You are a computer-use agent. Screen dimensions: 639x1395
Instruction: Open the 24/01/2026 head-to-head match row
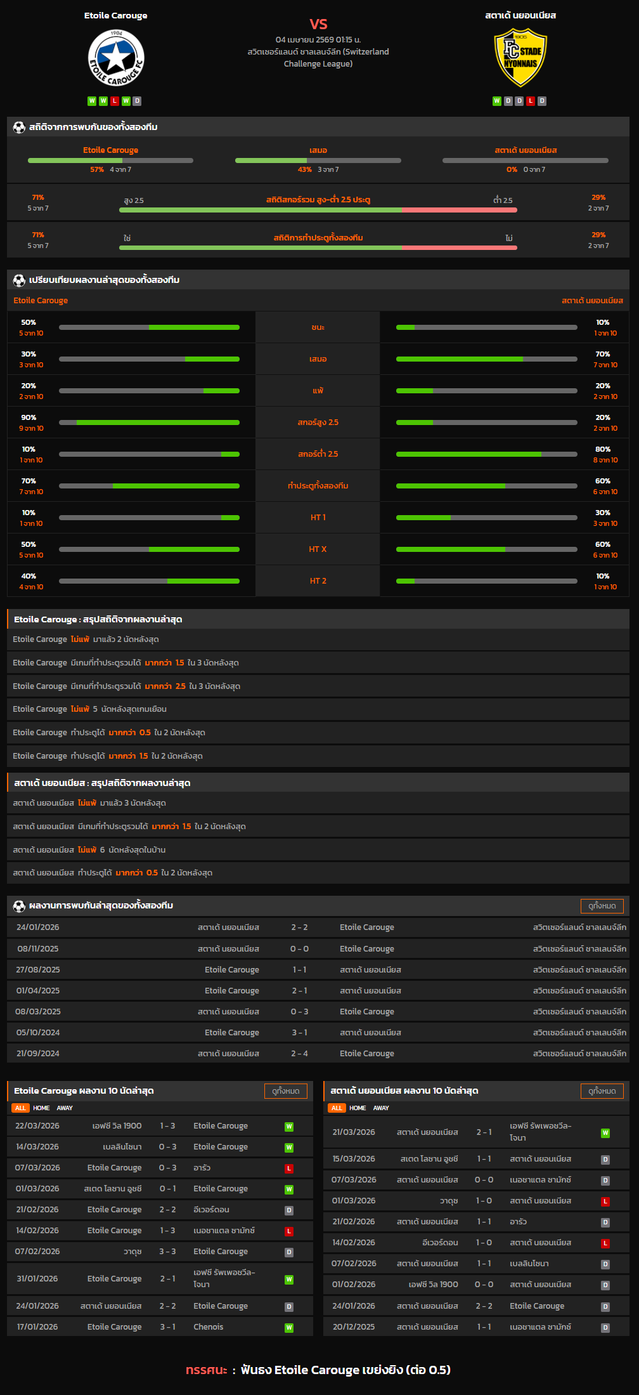click(318, 927)
